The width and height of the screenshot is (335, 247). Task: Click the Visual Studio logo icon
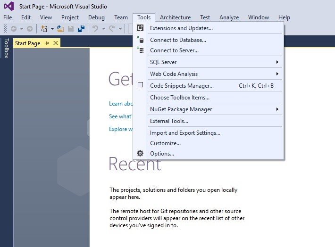[9, 6]
